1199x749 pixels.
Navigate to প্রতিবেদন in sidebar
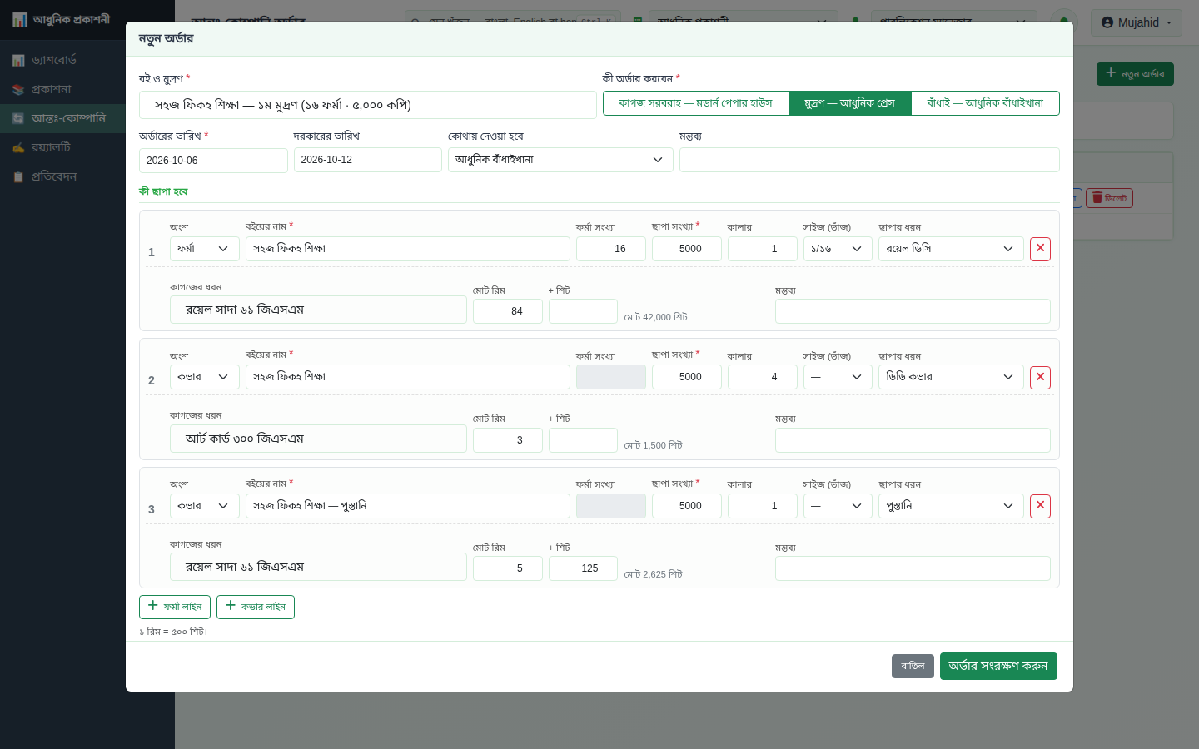pyautogui.click(x=87, y=176)
